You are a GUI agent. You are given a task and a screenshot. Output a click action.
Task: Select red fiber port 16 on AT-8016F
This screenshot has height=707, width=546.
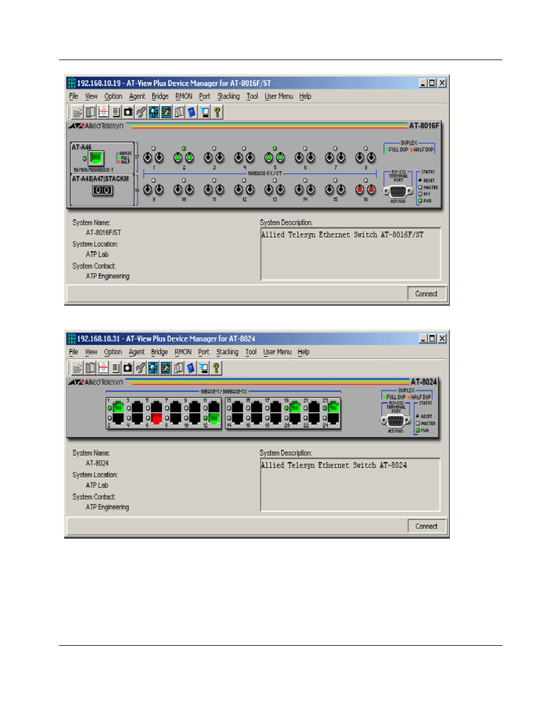(365, 189)
